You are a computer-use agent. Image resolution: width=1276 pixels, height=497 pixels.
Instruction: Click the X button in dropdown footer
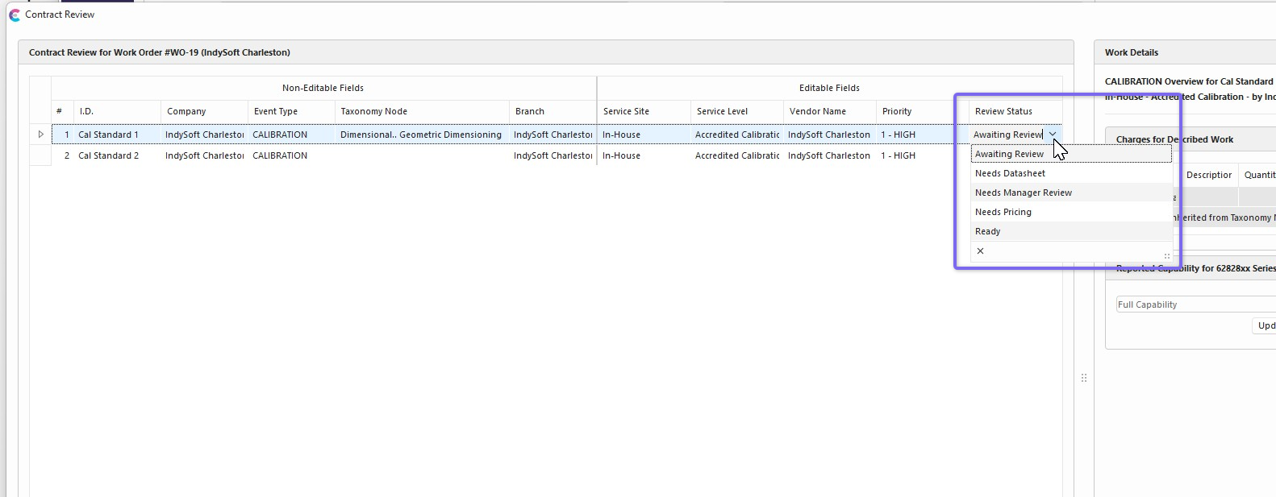[980, 251]
